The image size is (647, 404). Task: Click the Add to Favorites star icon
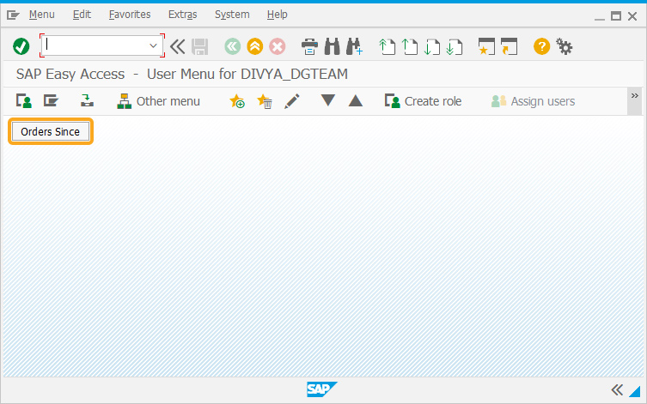click(x=237, y=101)
